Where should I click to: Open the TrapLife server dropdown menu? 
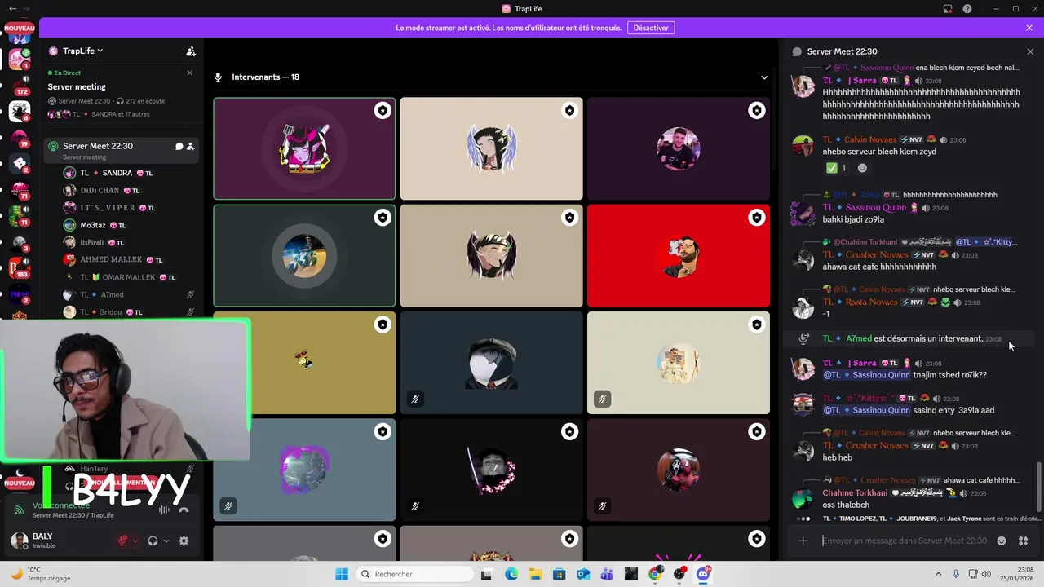point(82,51)
